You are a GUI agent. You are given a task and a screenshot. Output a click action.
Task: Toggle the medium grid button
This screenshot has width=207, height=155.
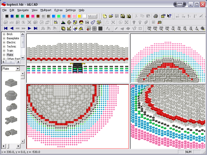point(95,29)
